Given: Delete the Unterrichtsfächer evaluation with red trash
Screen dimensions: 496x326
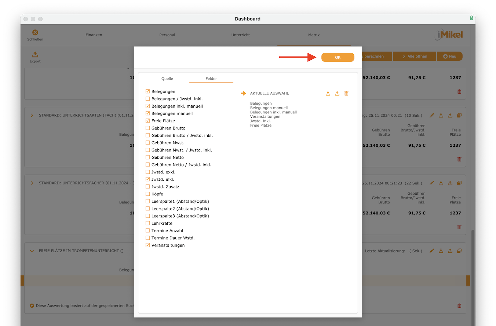Looking at the screenshot, I should [459, 227].
